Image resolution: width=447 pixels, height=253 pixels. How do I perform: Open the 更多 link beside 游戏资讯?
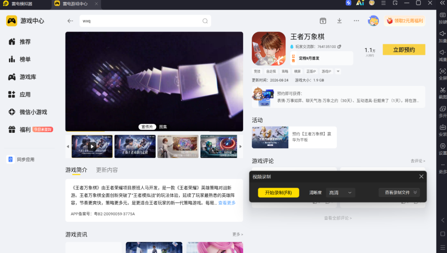tap(238, 234)
